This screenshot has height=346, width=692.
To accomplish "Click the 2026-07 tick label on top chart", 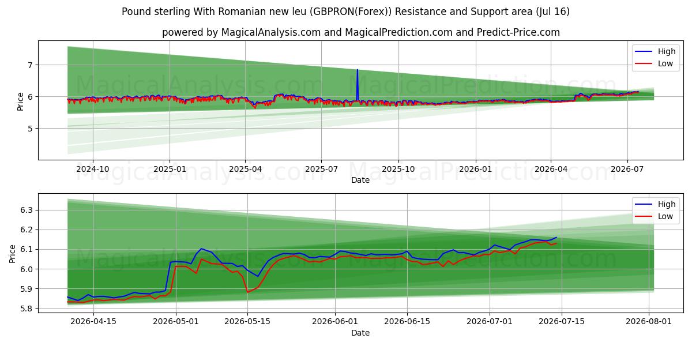I will point(627,169).
